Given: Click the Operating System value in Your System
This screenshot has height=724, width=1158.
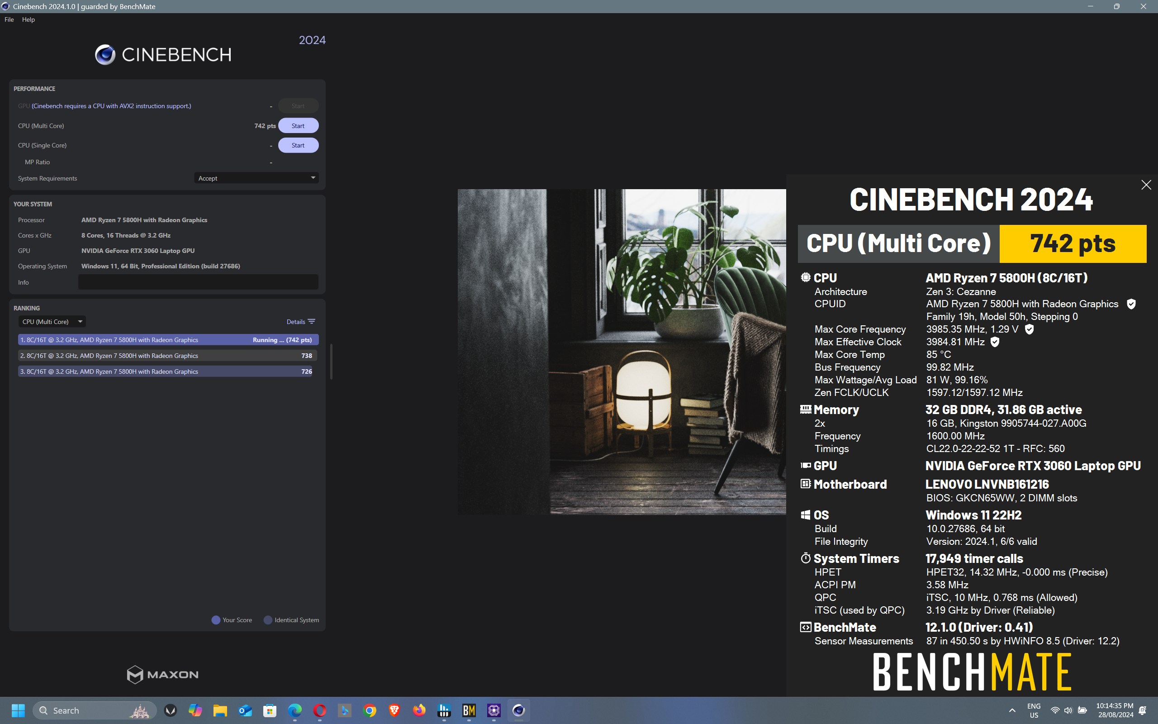Looking at the screenshot, I should pos(160,266).
